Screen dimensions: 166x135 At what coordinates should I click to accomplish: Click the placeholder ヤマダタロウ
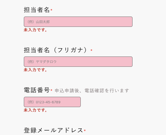pyautogui.click(x=46, y=62)
